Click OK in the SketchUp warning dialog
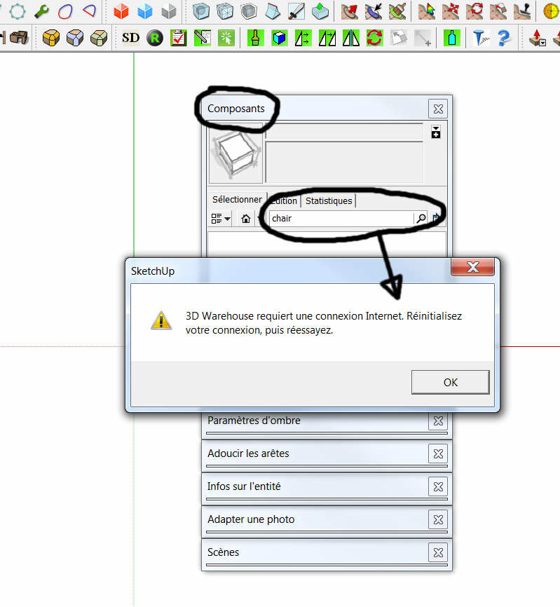The width and height of the screenshot is (560, 607). tap(451, 383)
